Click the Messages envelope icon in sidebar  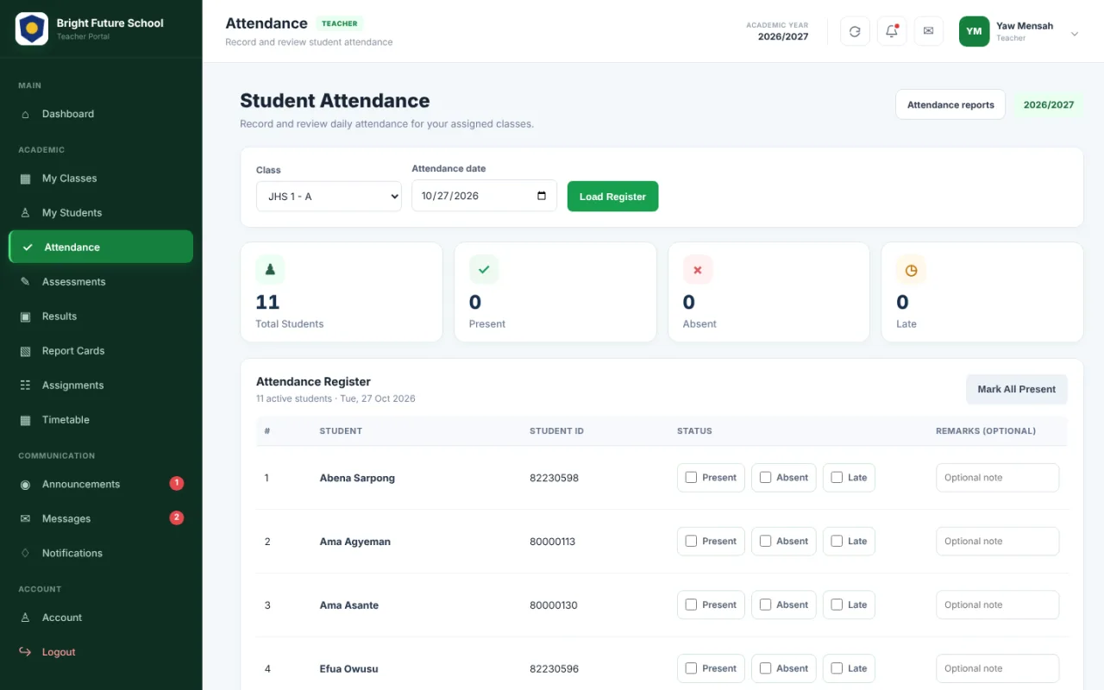[x=25, y=519]
